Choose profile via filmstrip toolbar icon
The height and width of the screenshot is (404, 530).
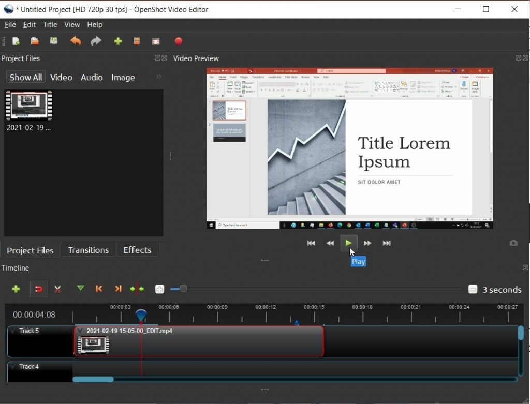pyautogui.click(x=137, y=41)
